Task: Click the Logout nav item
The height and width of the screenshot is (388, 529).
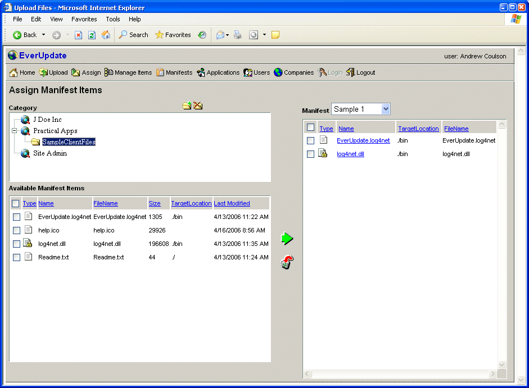Action: pyautogui.click(x=361, y=72)
